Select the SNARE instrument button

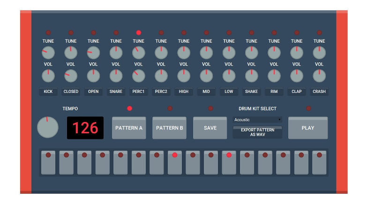[116, 92]
